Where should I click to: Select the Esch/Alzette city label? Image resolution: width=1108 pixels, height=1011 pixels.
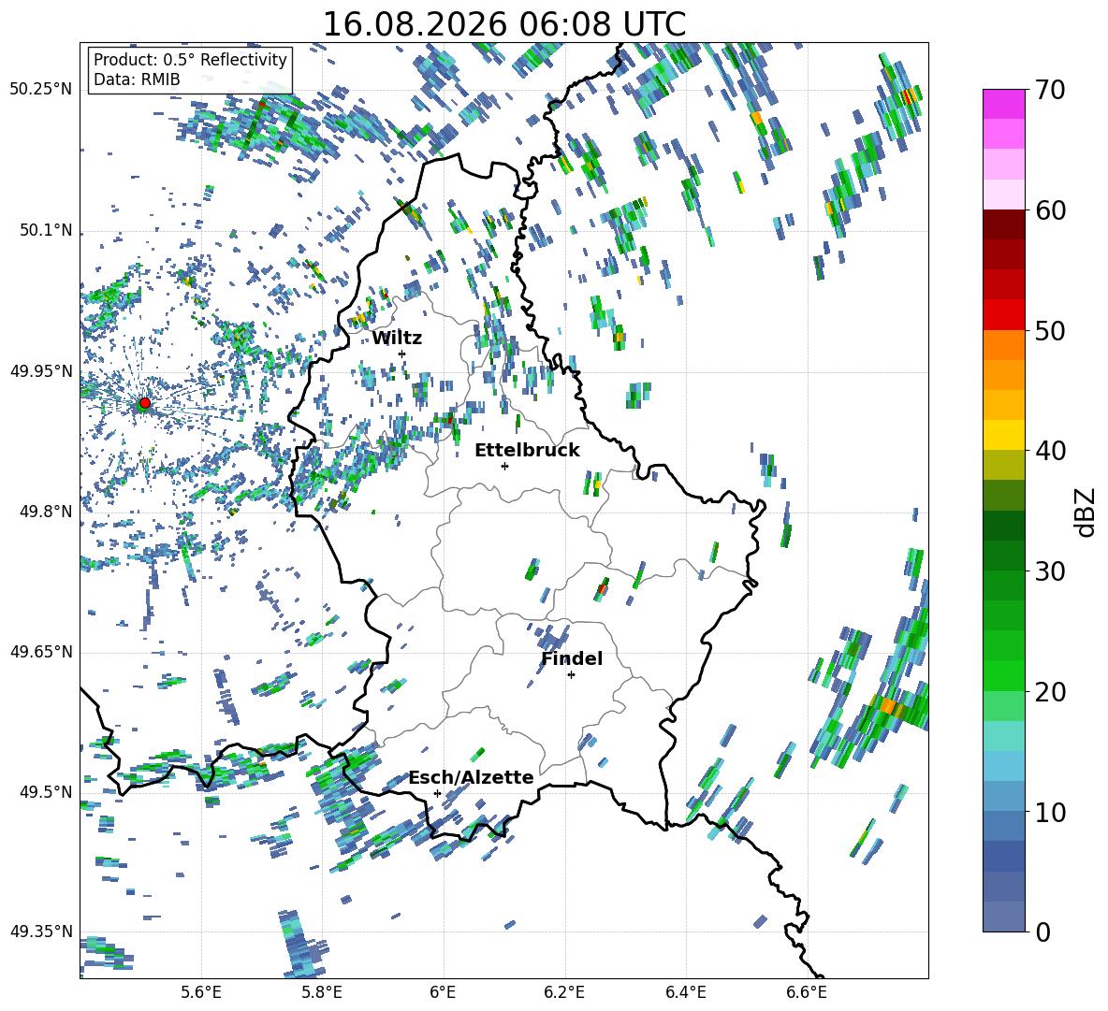click(x=471, y=777)
